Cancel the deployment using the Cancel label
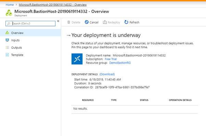The width and height of the screenshot is (206, 136). pyautogui.click(x=94, y=23)
